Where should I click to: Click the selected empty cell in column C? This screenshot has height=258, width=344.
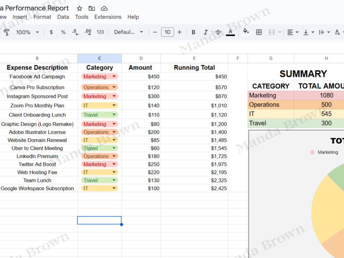click(x=99, y=220)
